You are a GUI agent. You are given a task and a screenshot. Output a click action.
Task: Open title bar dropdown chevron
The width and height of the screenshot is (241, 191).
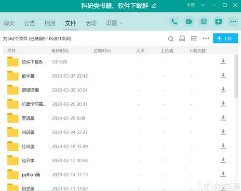pyautogui.click(x=203, y=5)
